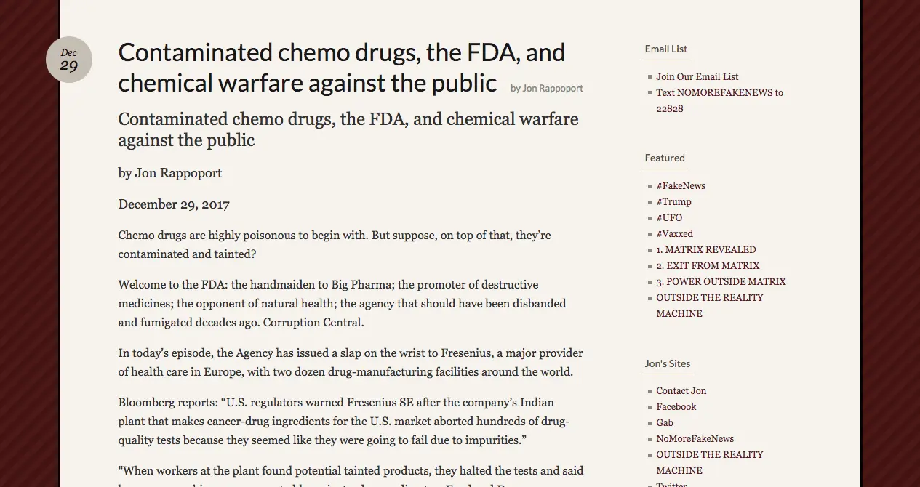Click the Dec 29 date badge
Viewport: 920px width, 487px height.
coord(69,60)
